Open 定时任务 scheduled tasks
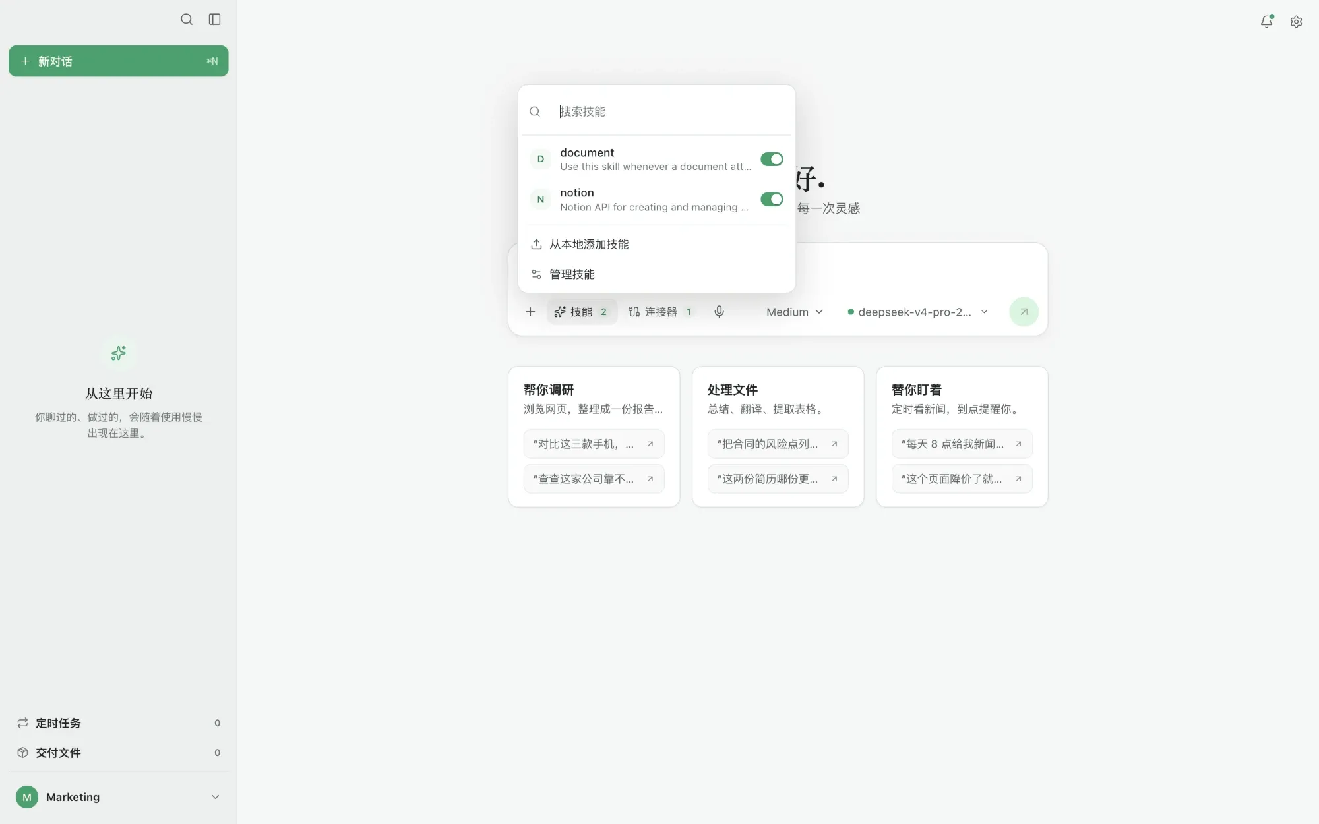The image size is (1319, 824). point(119,723)
